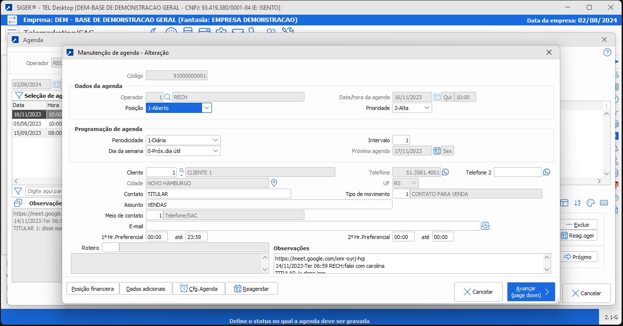623x326 pixels.
Task: Click Posição financeira button
Action: pos(93,289)
